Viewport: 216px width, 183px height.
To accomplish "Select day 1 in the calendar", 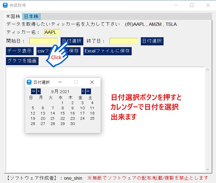I will click(62, 103).
